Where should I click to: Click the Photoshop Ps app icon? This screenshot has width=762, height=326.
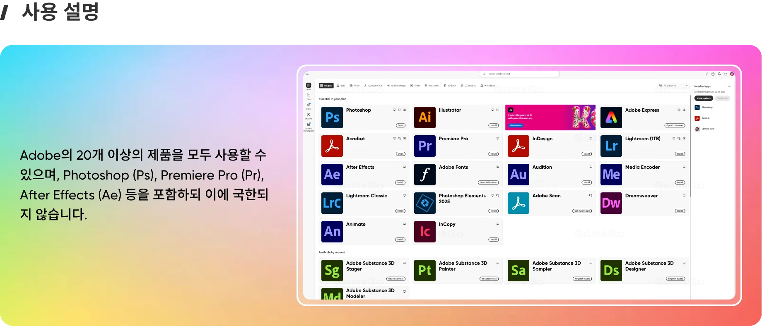(x=332, y=117)
